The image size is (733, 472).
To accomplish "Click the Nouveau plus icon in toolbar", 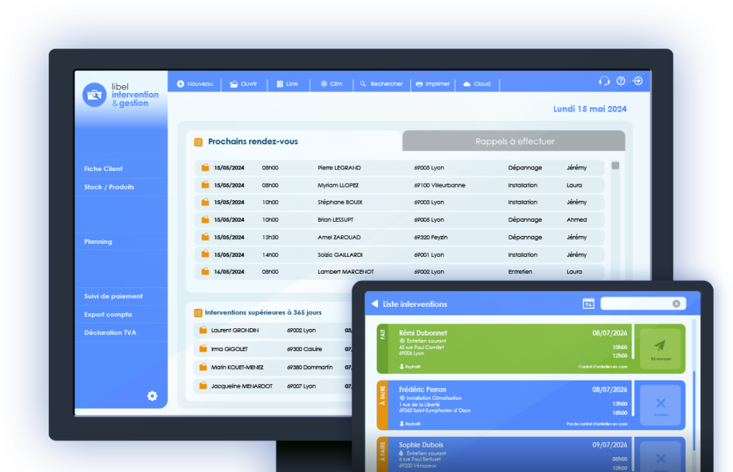I will (x=180, y=84).
